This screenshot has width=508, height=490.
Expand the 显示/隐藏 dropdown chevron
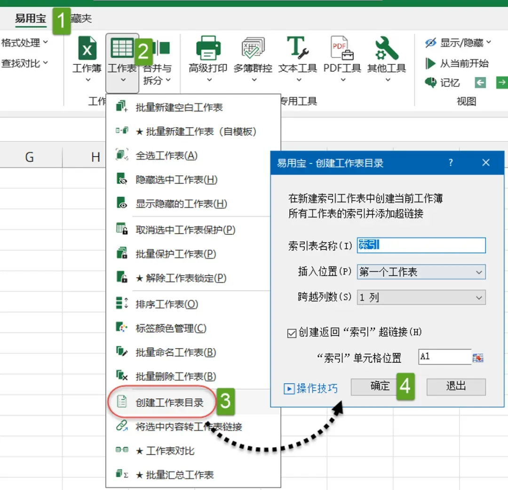tap(488, 42)
